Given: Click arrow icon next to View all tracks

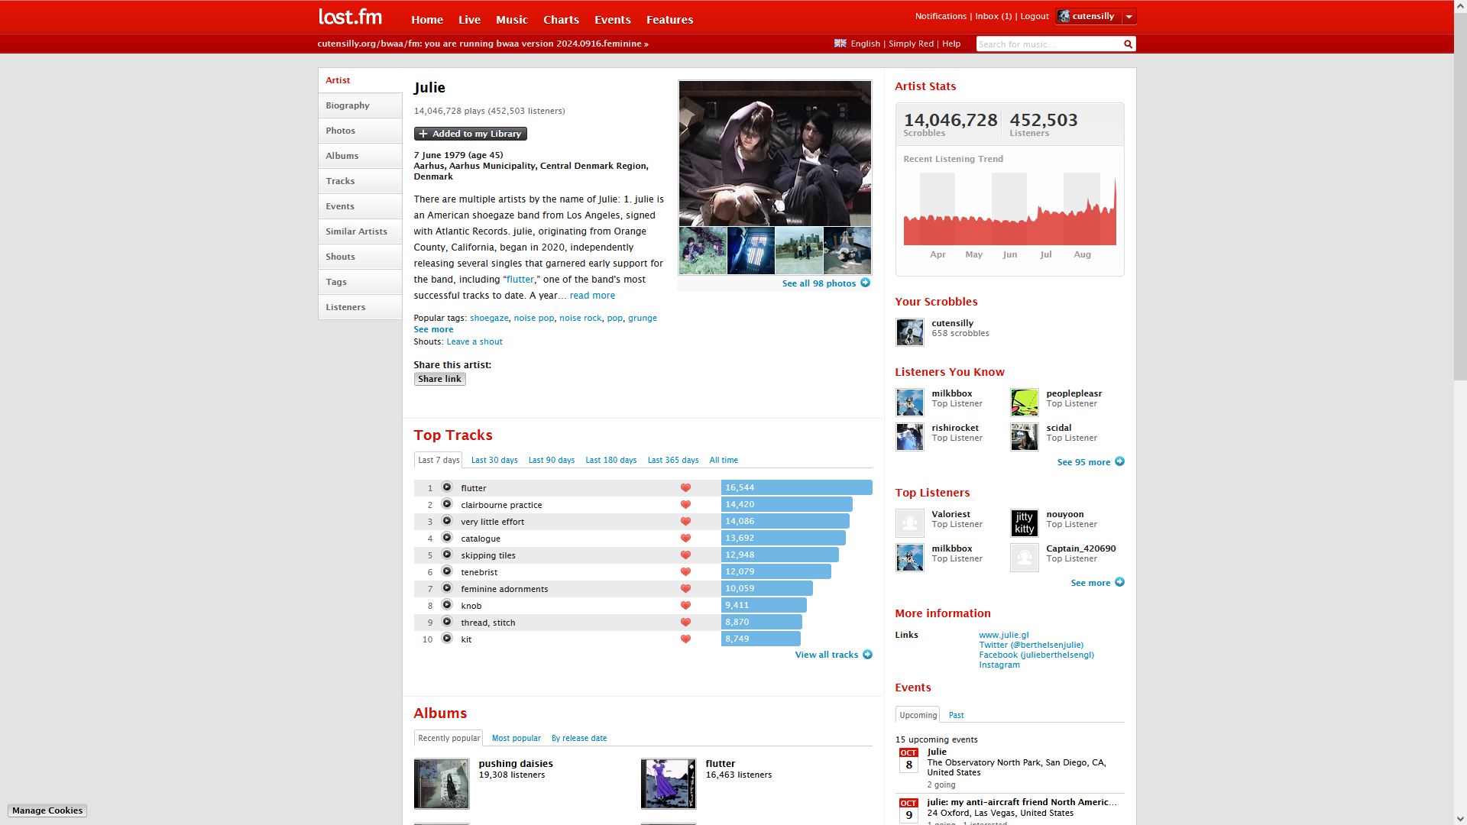Looking at the screenshot, I should point(867,655).
